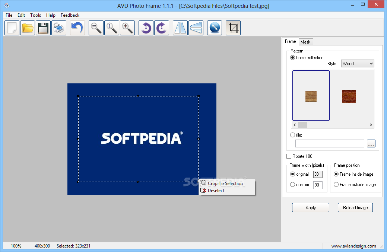The width and height of the screenshot is (387, 252).
Task: Open the Edit menu
Action: coord(21,15)
